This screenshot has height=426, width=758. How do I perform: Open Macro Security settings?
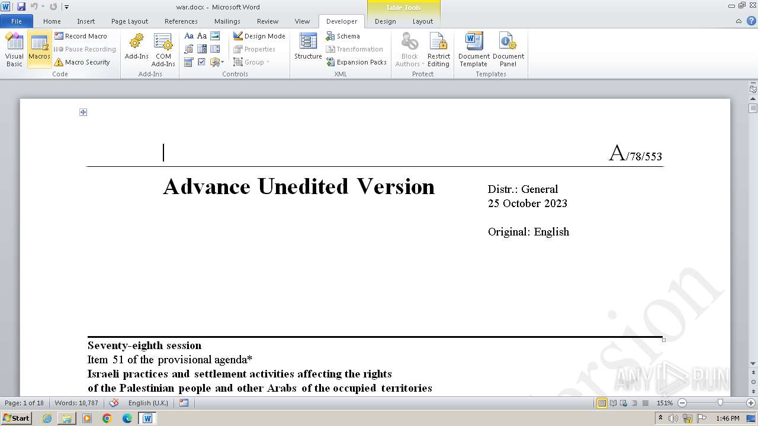coord(82,62)
